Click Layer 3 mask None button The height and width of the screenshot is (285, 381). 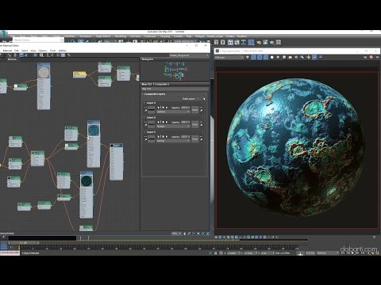[x=195, y=109]
